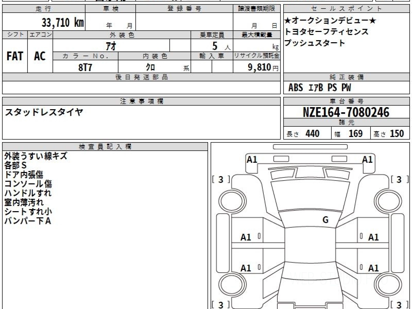Click the 諸元 header

coord(346,123)
